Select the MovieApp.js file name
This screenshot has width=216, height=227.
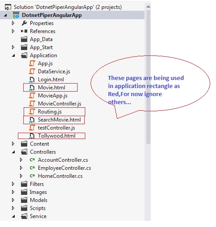[53, 96]
